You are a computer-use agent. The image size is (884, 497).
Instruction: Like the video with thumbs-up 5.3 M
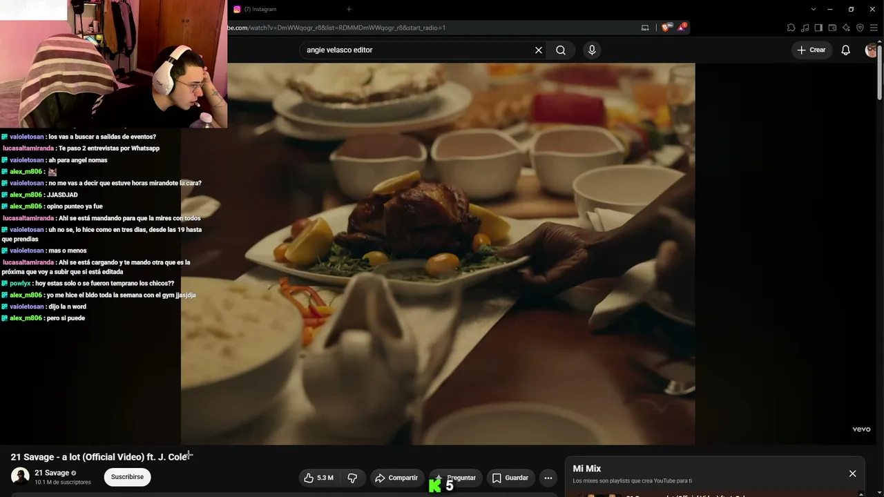point(318,478)
